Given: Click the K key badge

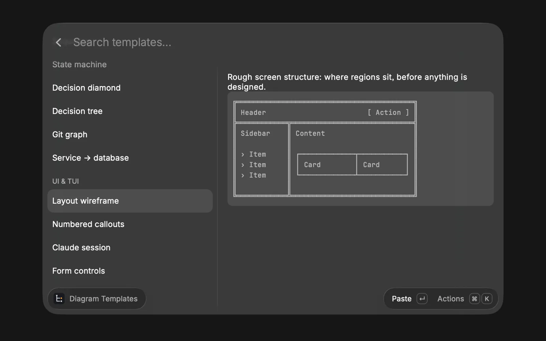Looking at the screenshot, I should pos(487,299).
